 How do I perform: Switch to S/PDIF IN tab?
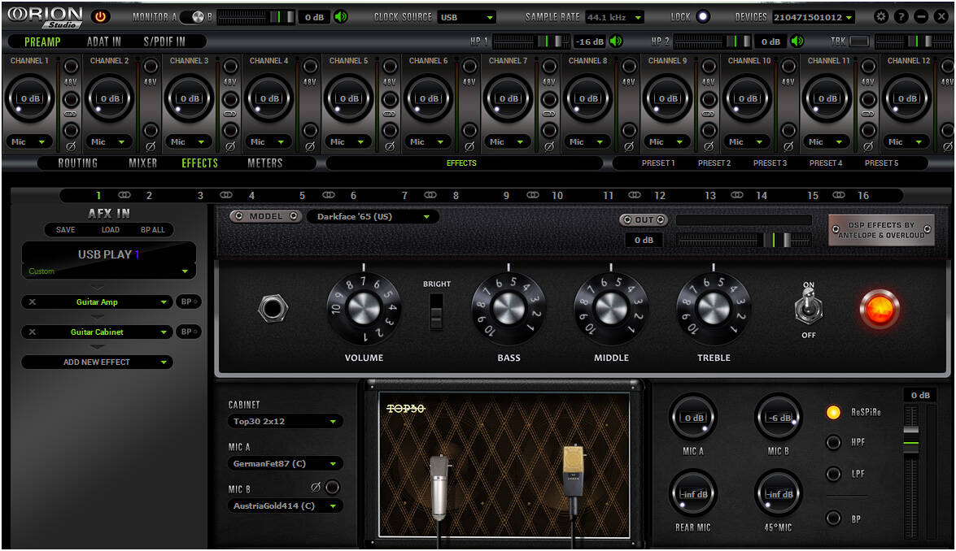(164, 41)
